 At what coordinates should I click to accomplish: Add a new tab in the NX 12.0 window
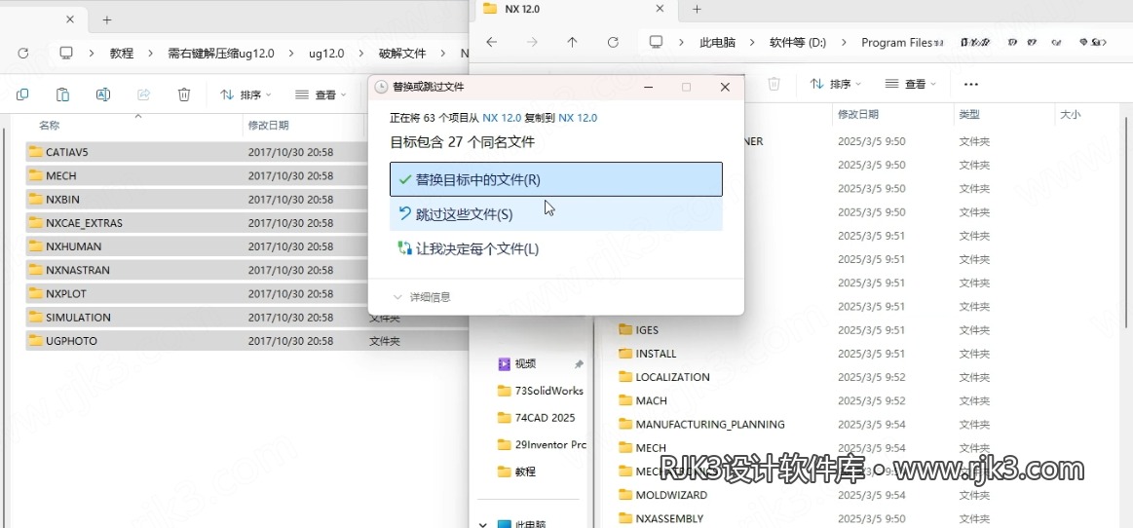click(x=697, y=9)
